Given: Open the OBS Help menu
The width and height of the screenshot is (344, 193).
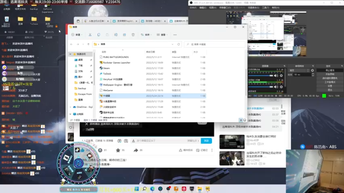Looking at the screenshot, I should tap(276, 8).
